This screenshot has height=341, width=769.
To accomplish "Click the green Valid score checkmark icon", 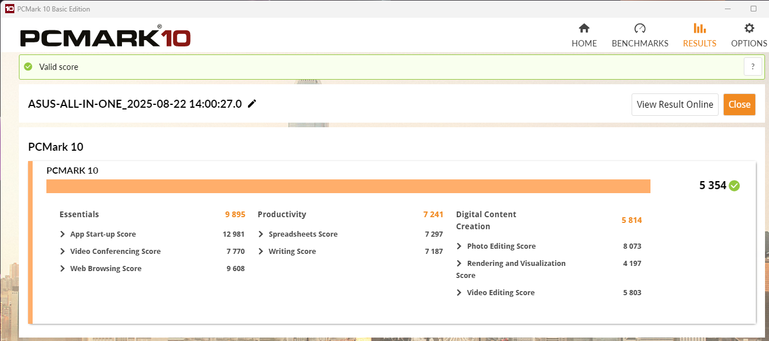I will pyautogui.click(x=28, y=66).
